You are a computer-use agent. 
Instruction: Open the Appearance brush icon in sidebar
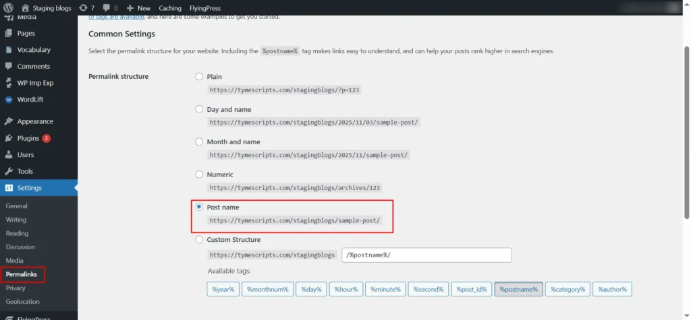click(9, 122)
